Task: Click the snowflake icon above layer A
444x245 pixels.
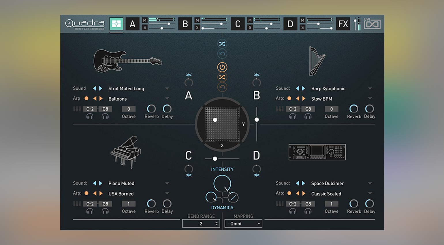Action: pos(189,75)
